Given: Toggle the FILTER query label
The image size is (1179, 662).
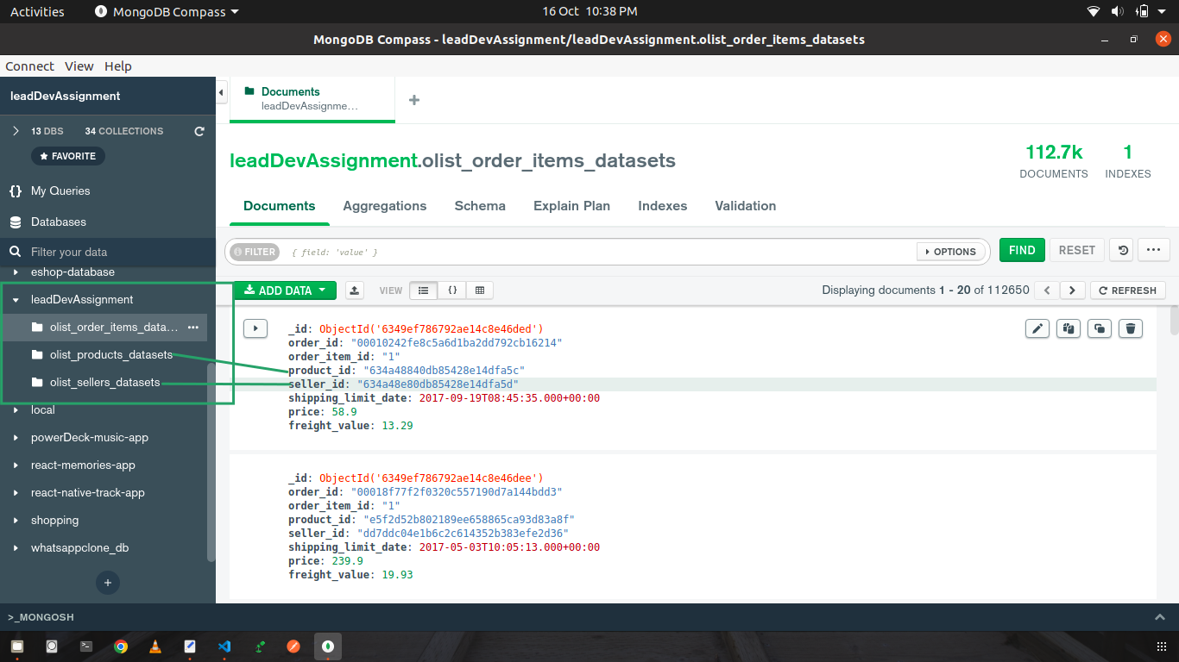Looking at the screenshot, I should pyautogui.click(x=255, y=252).
